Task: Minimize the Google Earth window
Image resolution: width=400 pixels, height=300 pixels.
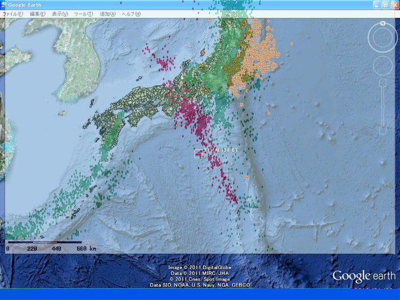Action: tap(377, 4)
